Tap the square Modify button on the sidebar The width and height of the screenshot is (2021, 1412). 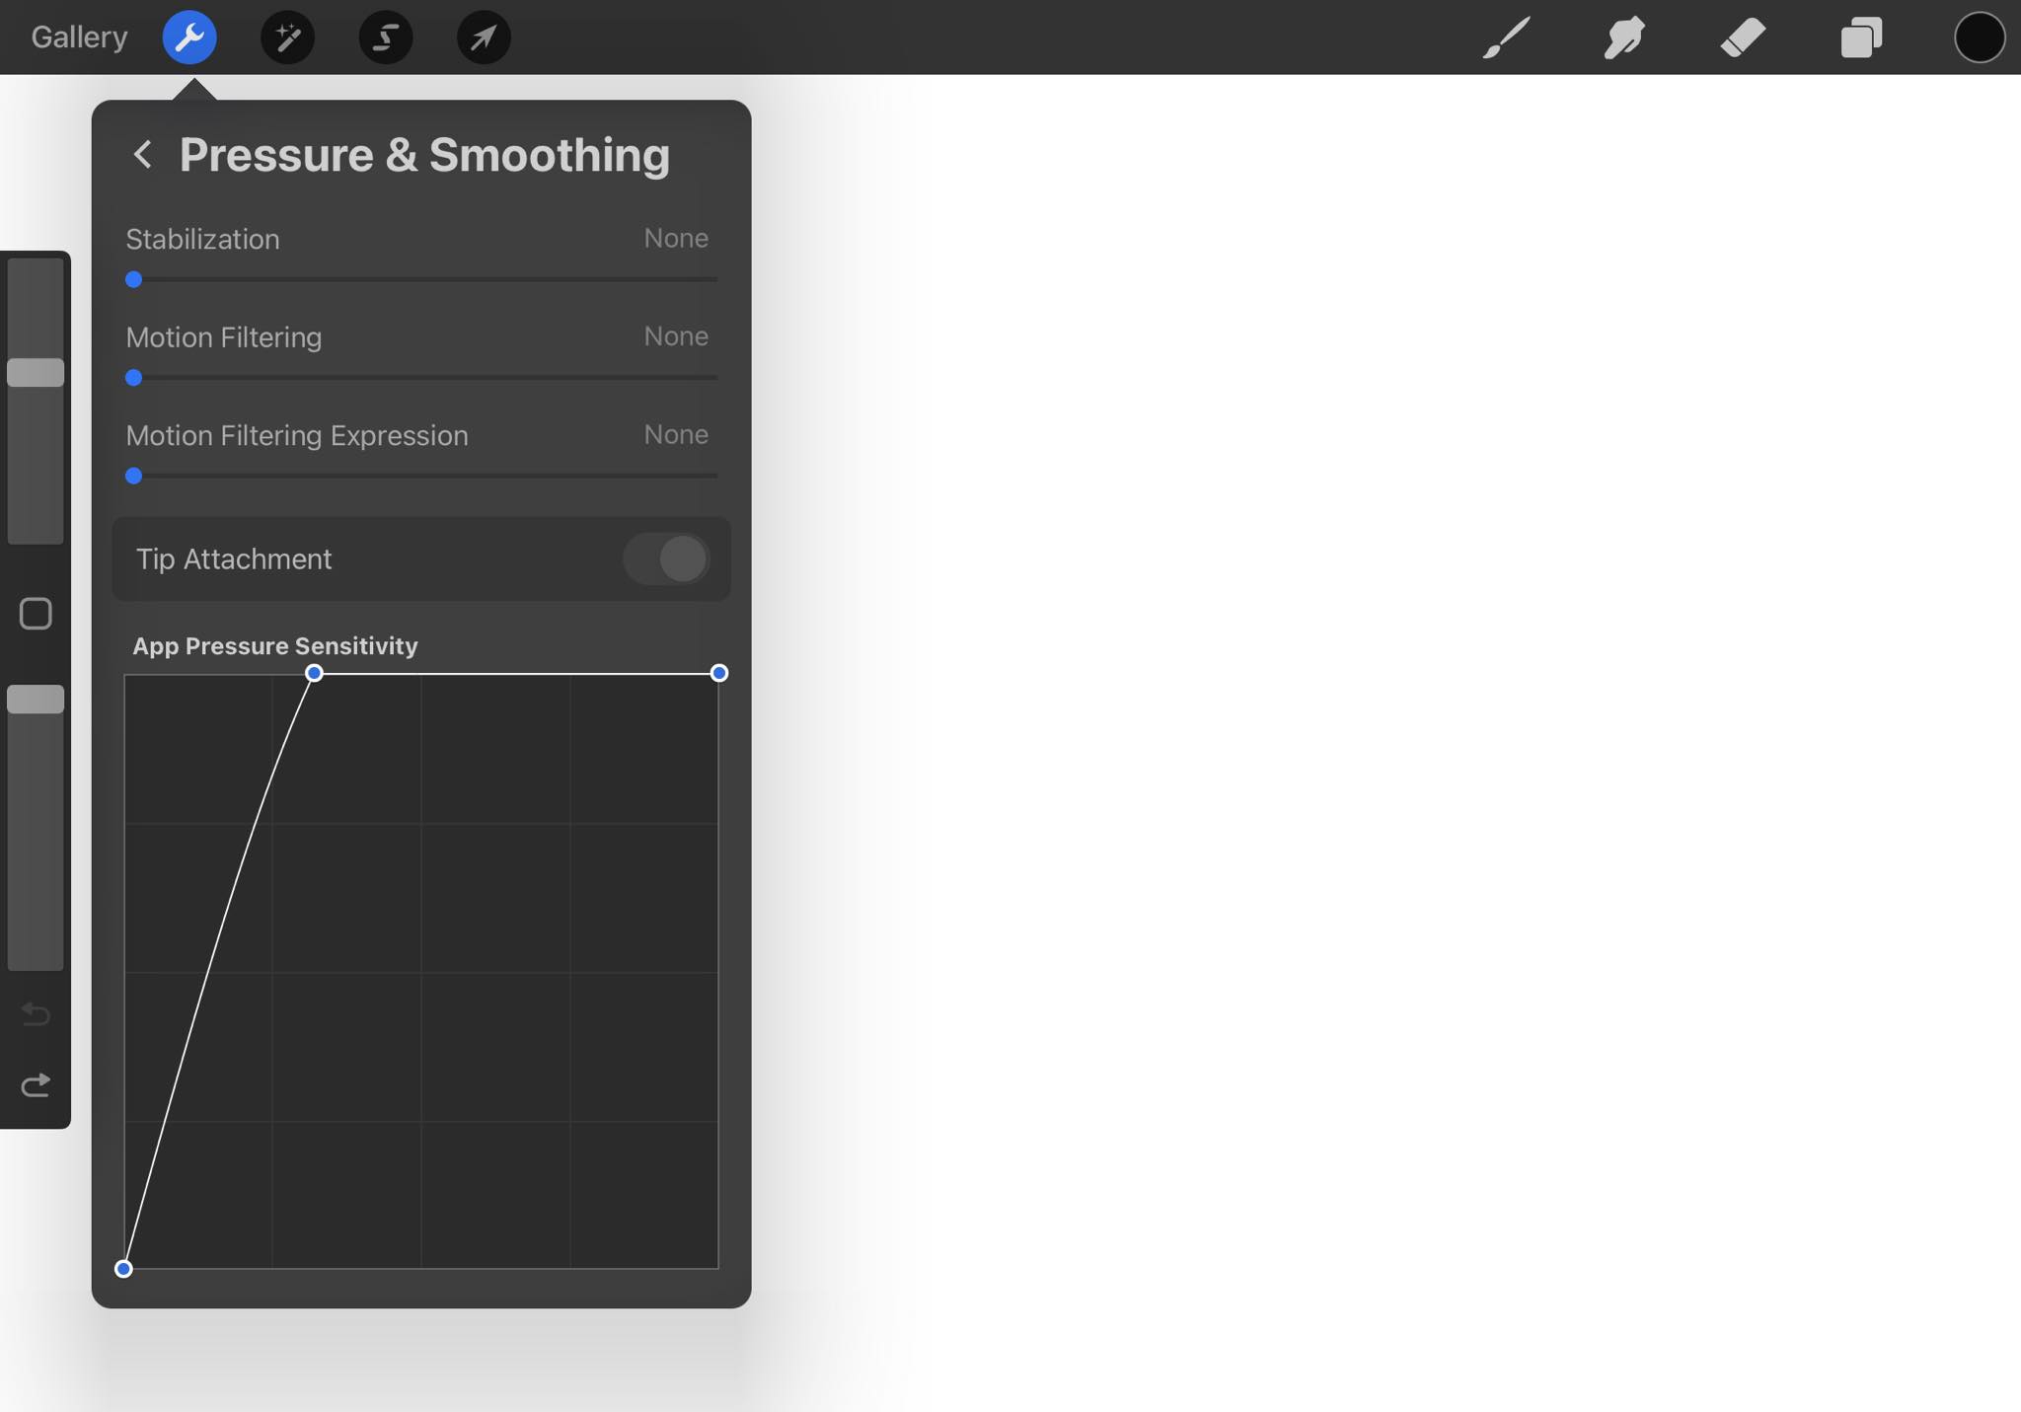point(36,613)
